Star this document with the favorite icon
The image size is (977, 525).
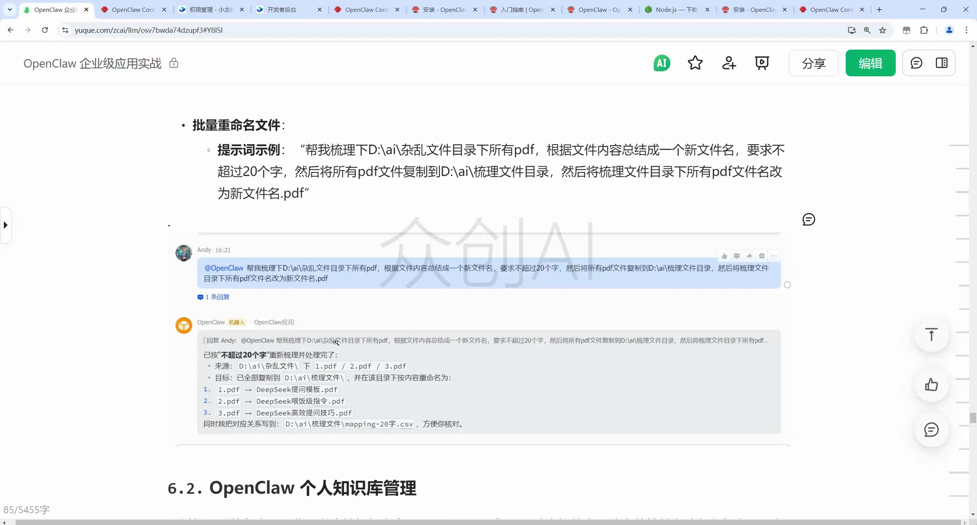(x=695, y=63)
